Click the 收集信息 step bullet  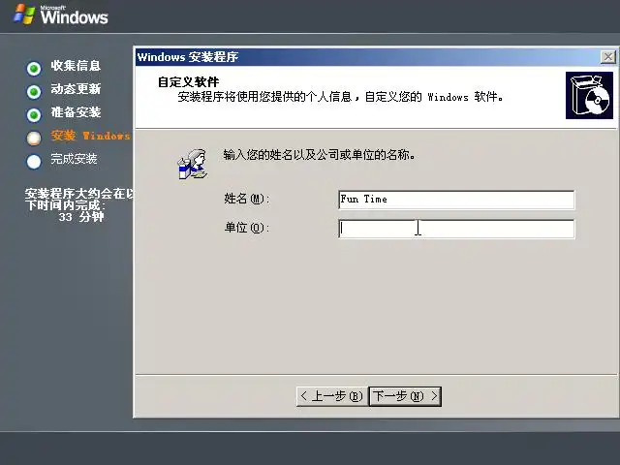coord(34,69)
